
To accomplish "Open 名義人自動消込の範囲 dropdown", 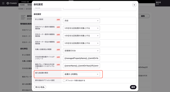I will 81,51.
